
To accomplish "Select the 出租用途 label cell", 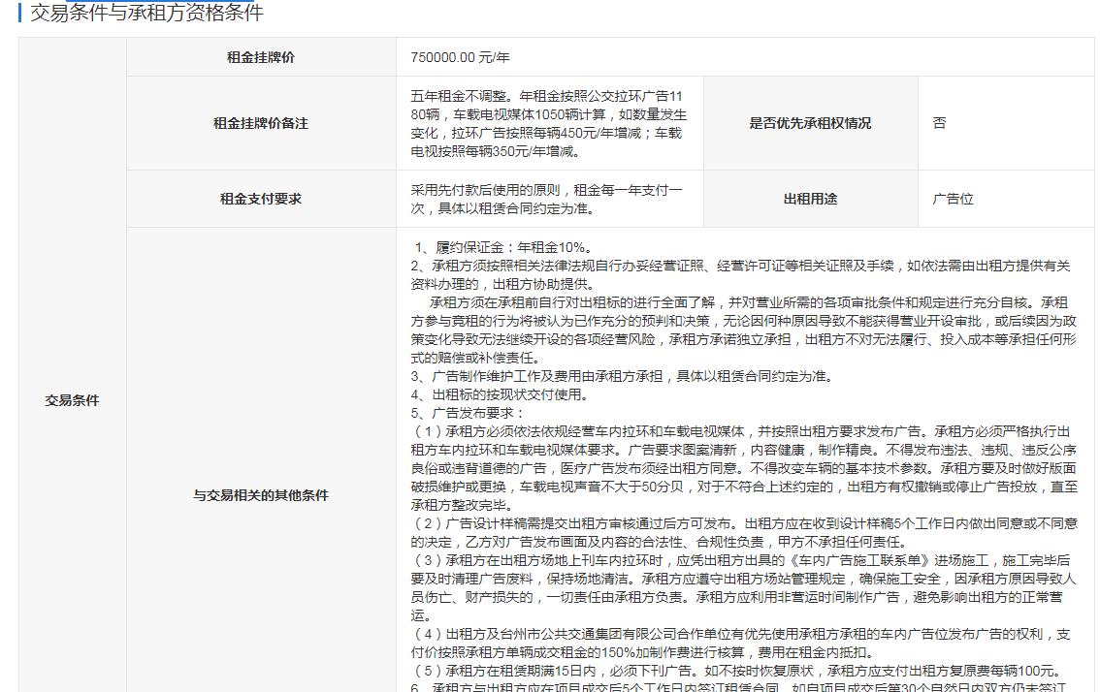I will point(810,199).
